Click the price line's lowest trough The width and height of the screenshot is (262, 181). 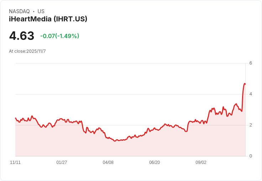click(115, 141)
